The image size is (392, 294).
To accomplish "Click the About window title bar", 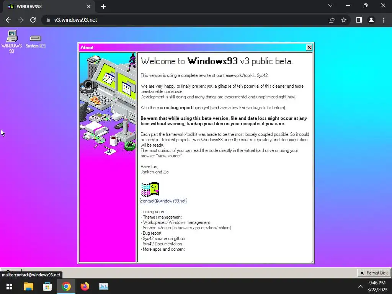I will [193, 47].
